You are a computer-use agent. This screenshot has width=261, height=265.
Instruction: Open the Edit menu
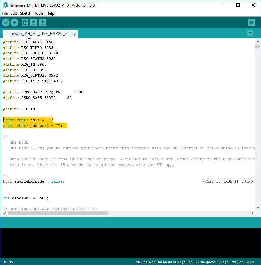click(14, 13)
